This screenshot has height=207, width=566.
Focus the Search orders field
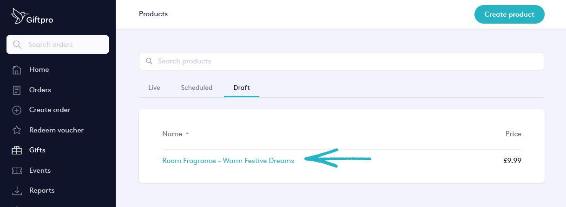[65, 44]
